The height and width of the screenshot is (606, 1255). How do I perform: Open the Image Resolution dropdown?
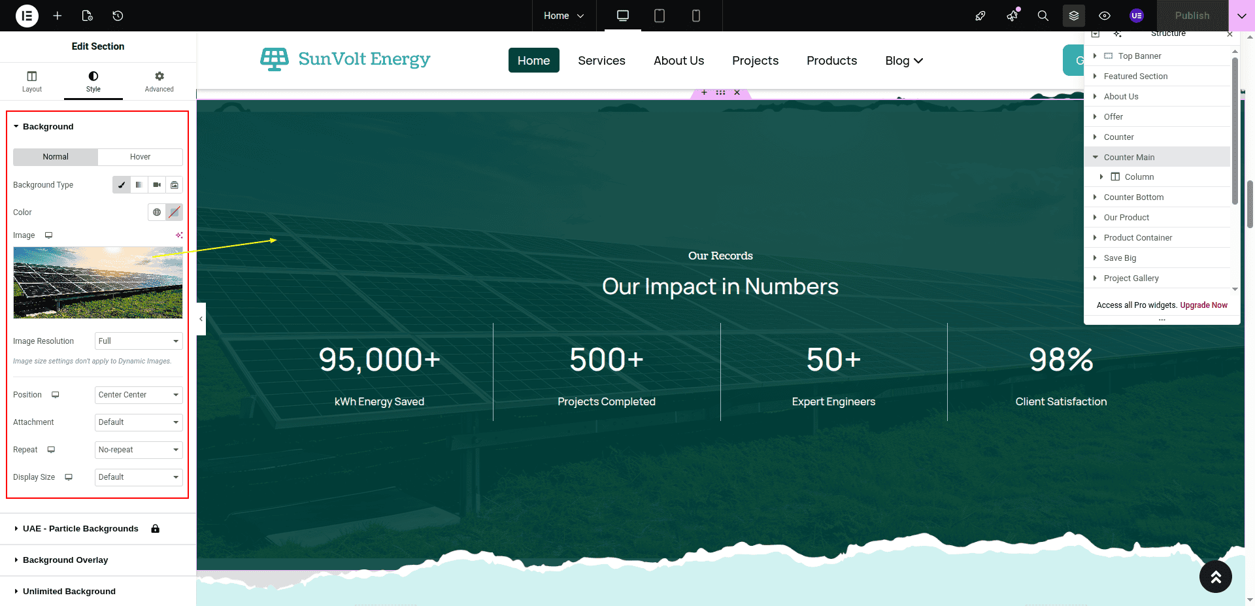tap(139, 341)
